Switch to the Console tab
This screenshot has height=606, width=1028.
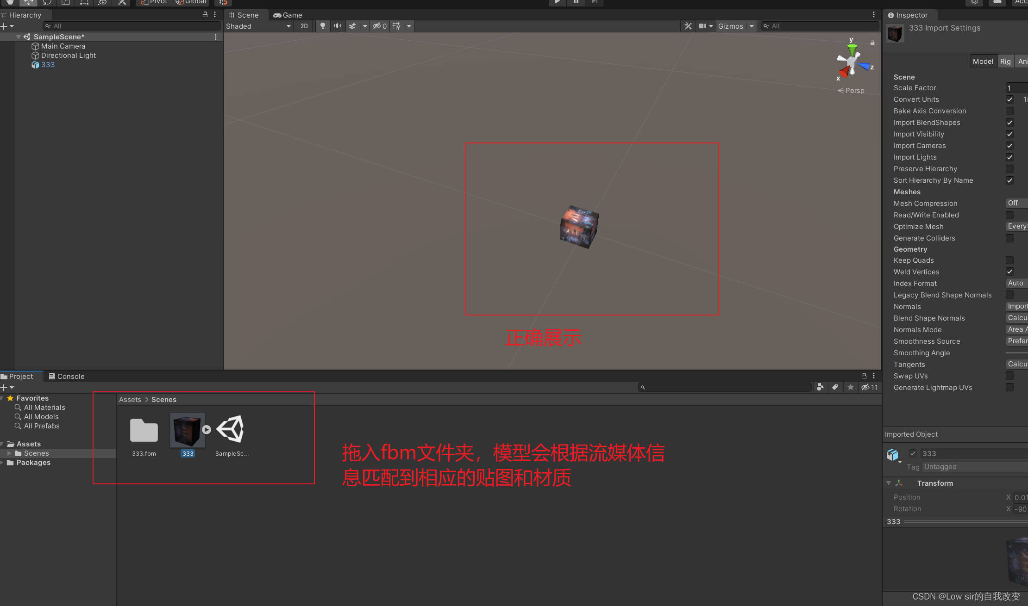pyautogui.click(x=67, y=376)
